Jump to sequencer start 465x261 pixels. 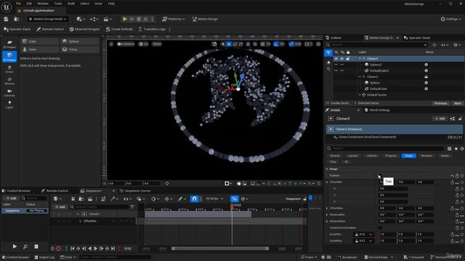(73, 249)
